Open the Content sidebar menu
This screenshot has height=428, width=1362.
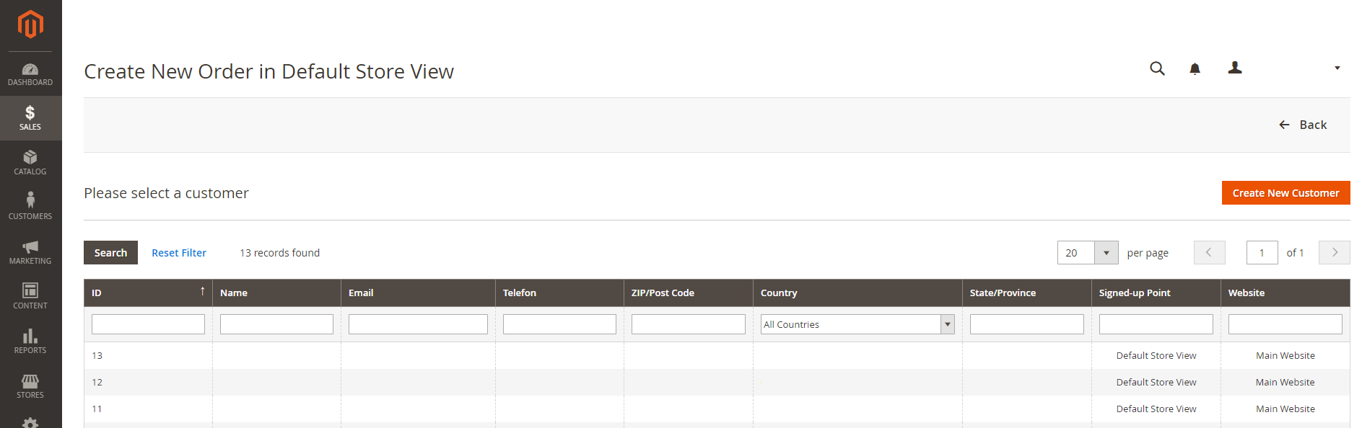30,296
